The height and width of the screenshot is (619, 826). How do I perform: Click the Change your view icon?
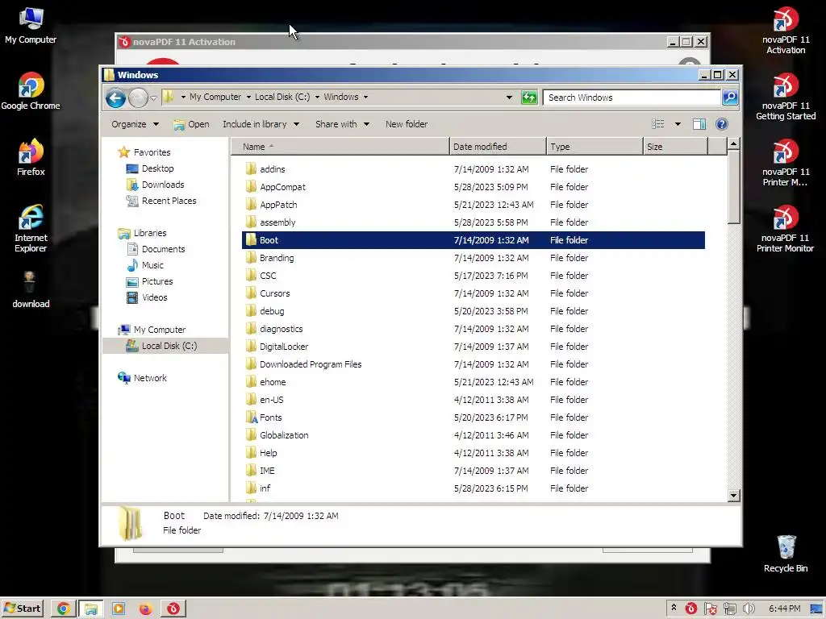tap(658, 124)
